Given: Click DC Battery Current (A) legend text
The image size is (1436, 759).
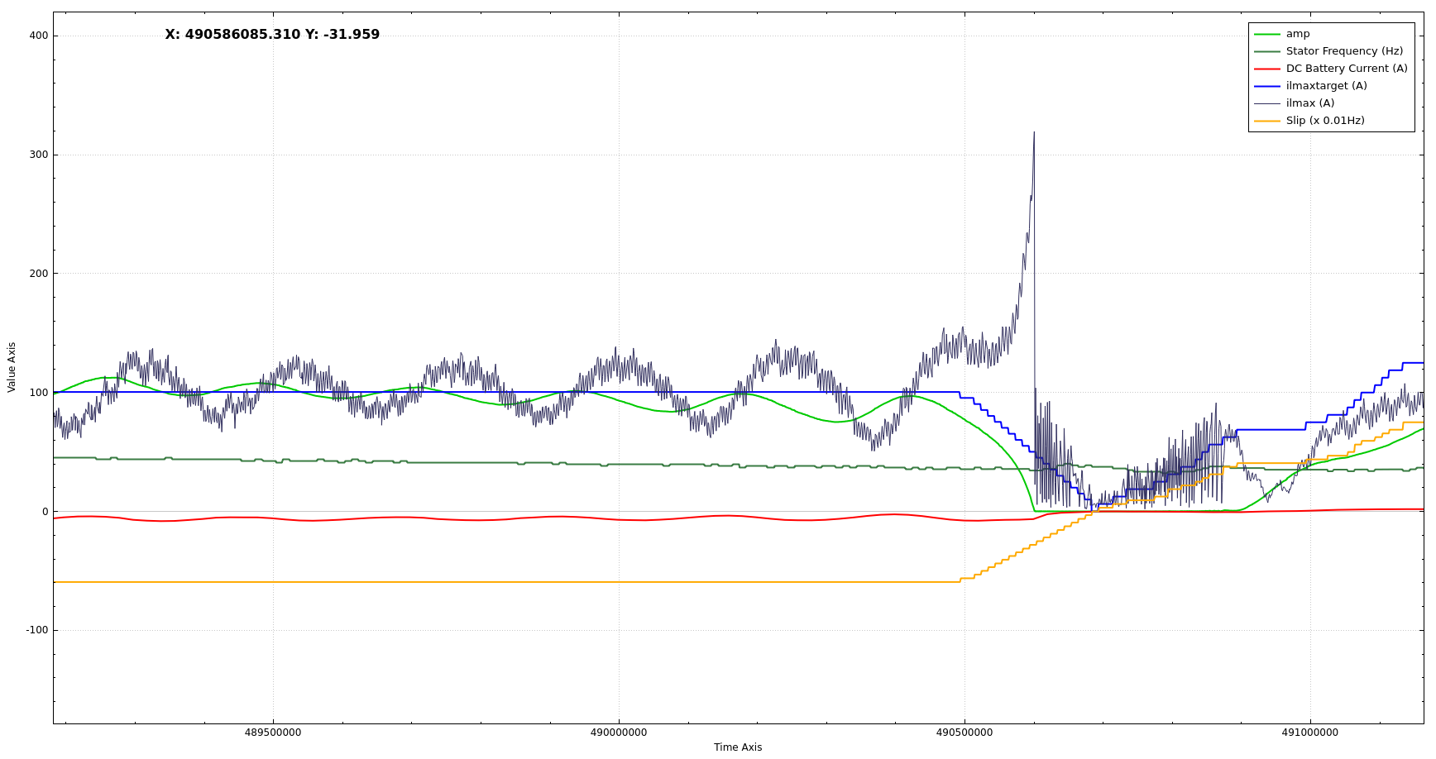Looking at the screenshot, I should click(x=1346, y=69).
